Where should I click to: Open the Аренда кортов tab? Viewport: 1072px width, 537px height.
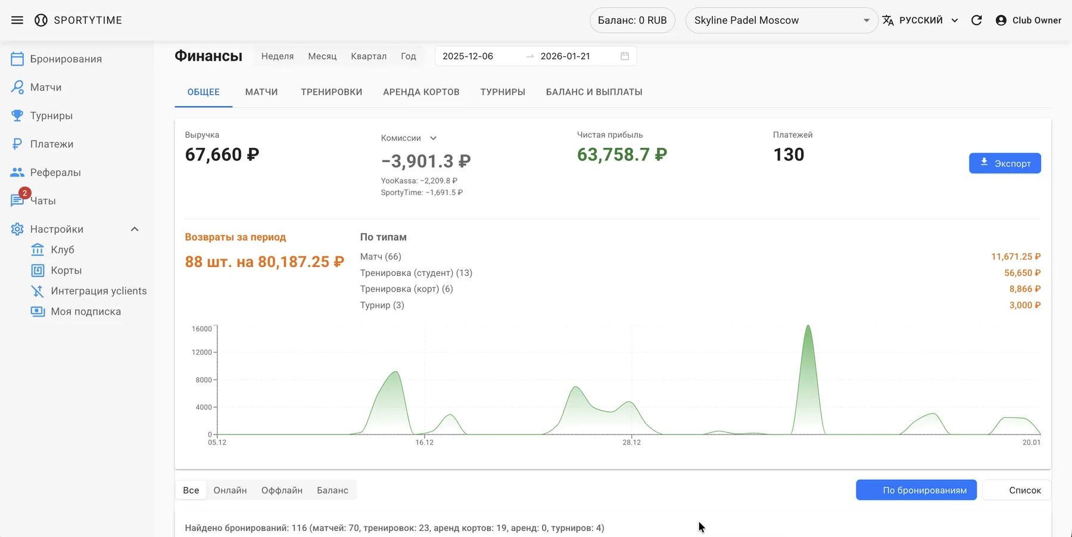click(421, 92)
